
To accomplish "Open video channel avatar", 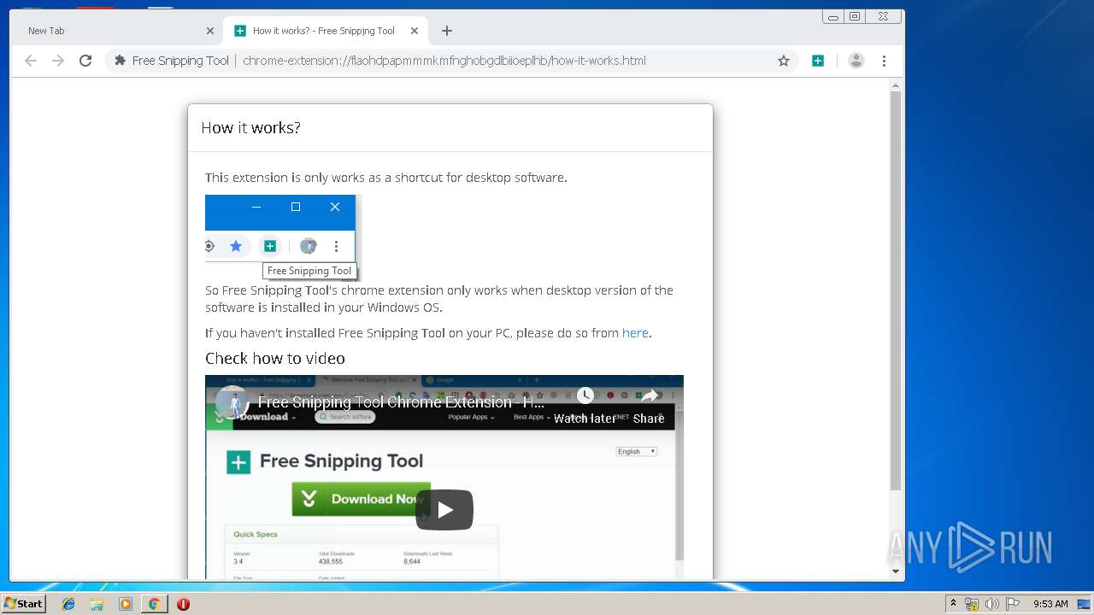I will pos(232,402).
